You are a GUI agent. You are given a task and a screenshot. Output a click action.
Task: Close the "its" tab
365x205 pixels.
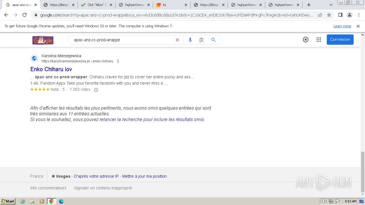186,5
